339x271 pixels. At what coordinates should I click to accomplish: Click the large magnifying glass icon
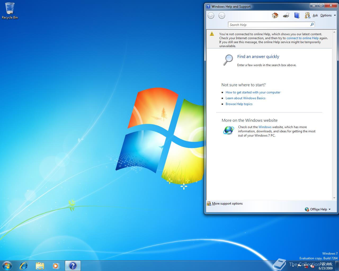tap(228, 60)
